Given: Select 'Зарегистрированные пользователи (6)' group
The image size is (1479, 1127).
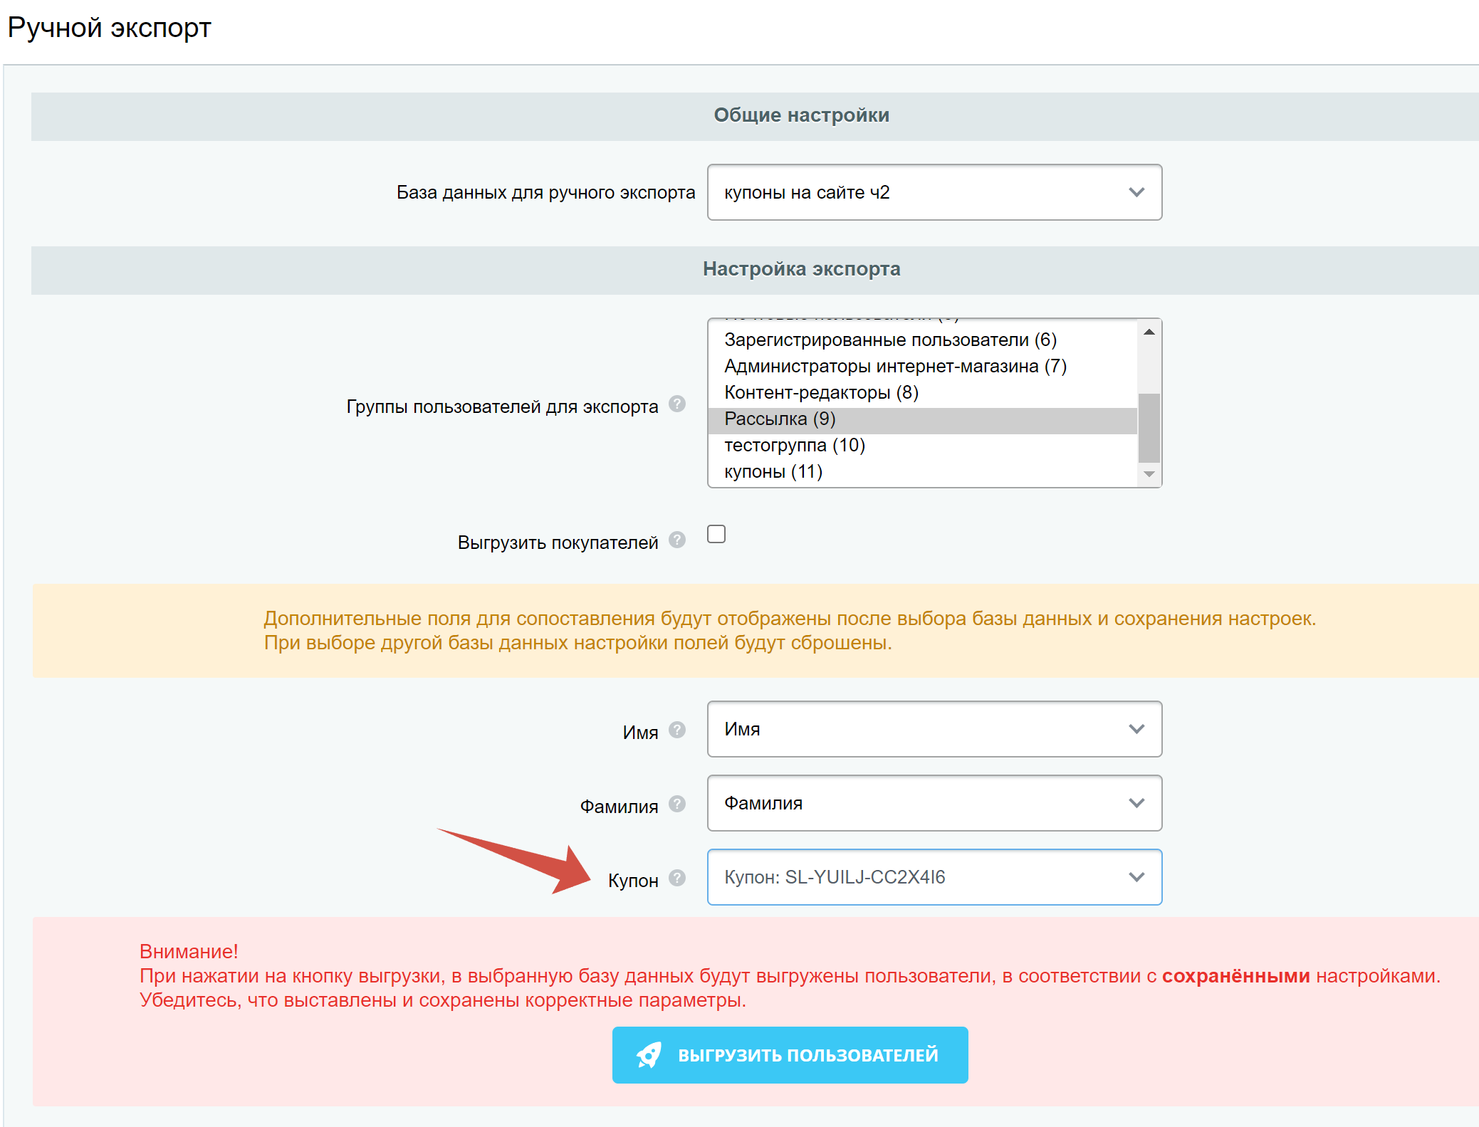Looking at the screenshot, I should [890, 340].
